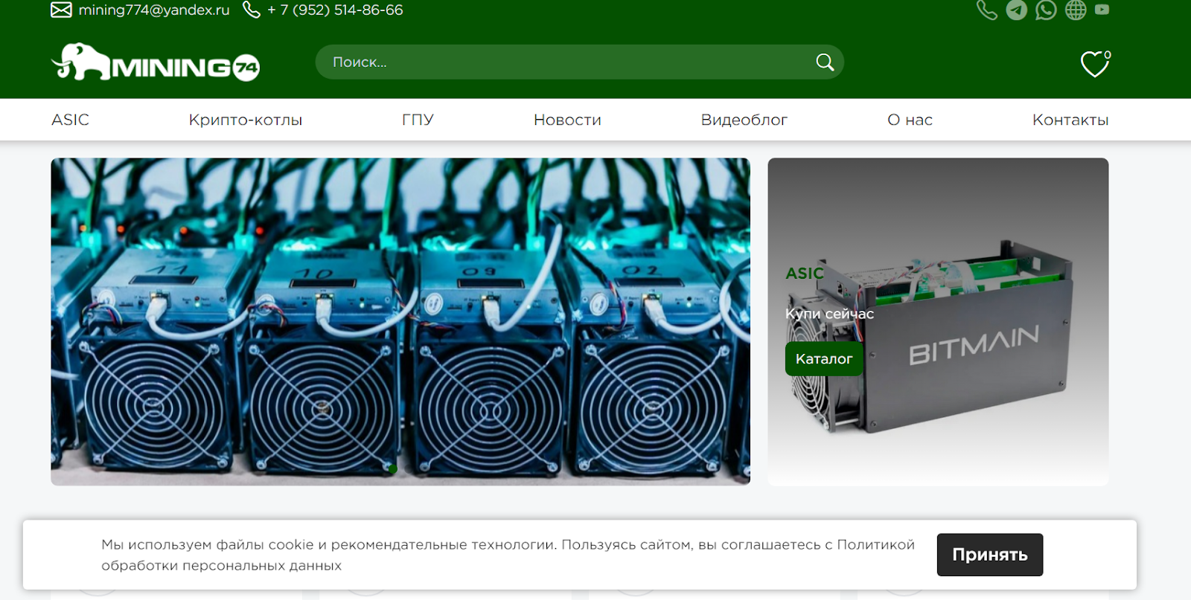Open the ASIC menu item
Viewport: 1191px width, 600px height.
70,120
